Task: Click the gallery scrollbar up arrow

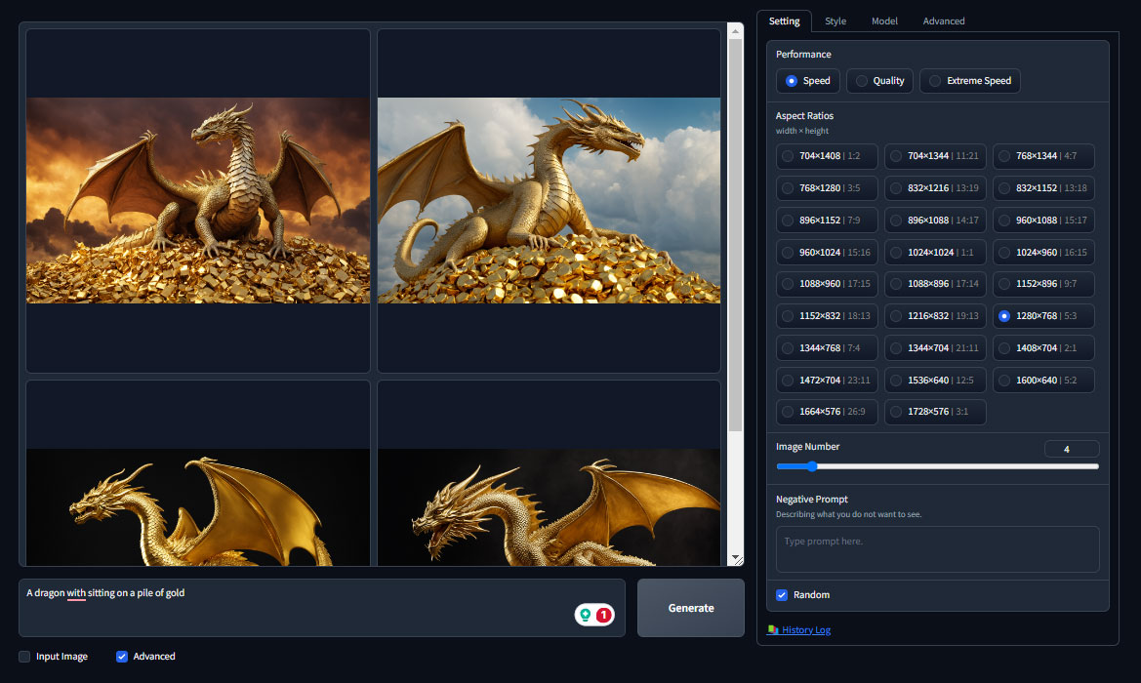Action: tap(736, 31)
